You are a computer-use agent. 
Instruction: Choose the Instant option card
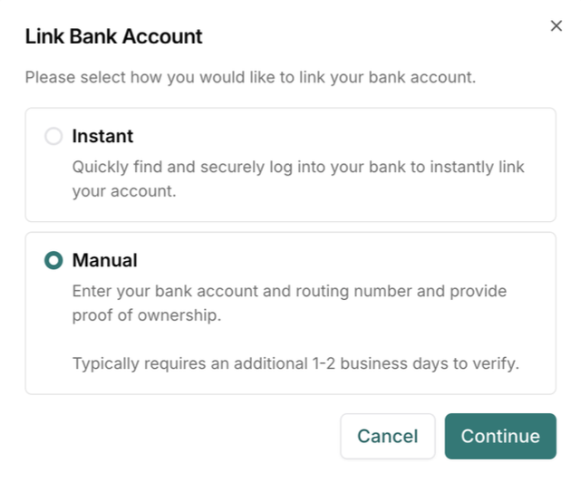click(x=290, y=165)
